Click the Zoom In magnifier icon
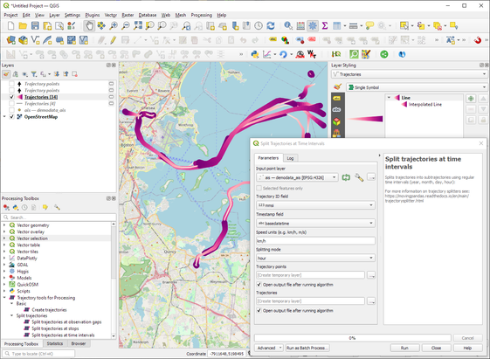The height and width of the screenshot is (359, 490). 114,26
